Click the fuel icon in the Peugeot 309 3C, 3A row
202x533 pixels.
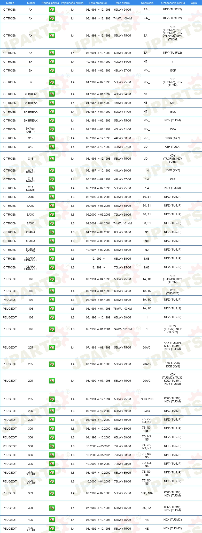click(52, 508)
